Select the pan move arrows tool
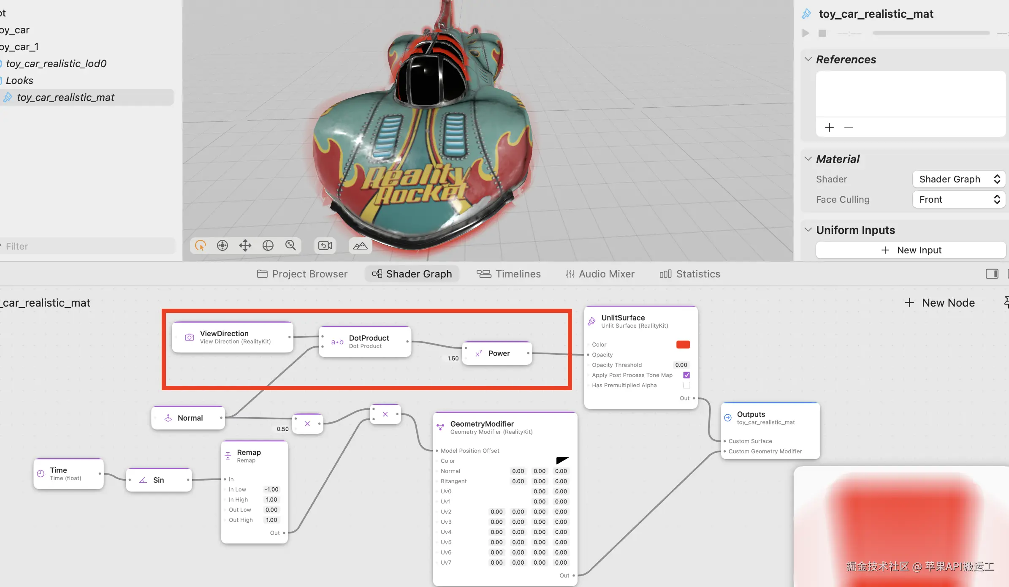The image size is (1009, 587). pos(245,245)
